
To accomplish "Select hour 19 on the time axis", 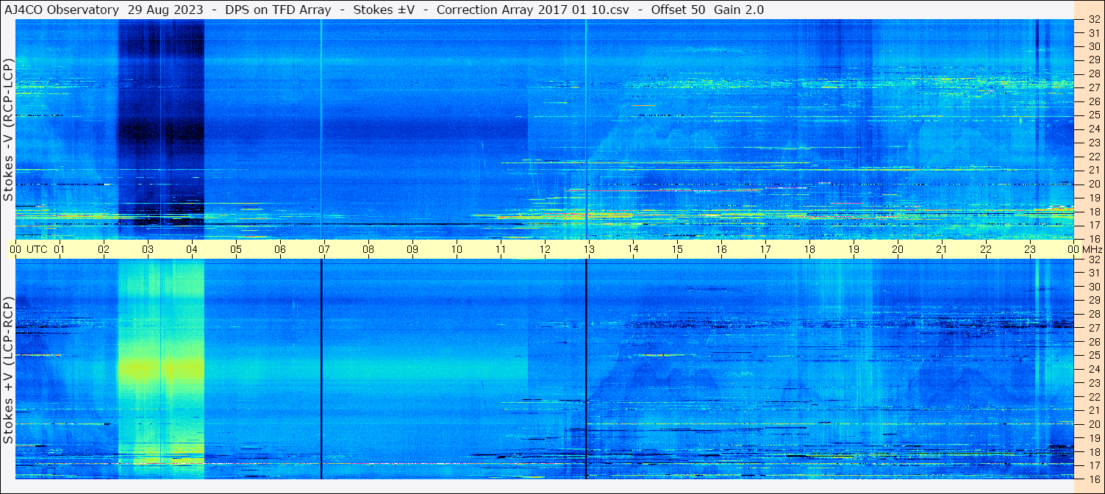I will click(854, 249).
